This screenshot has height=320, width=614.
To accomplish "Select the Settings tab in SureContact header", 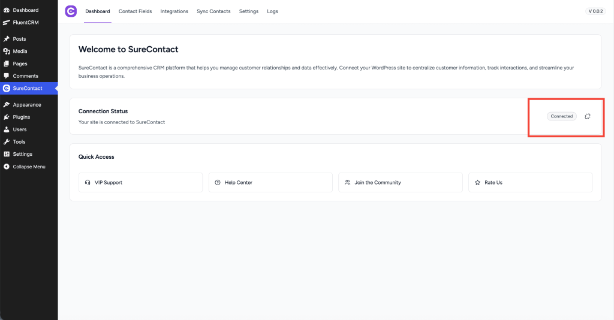I will pyautogui.click(x=249, y=11).
